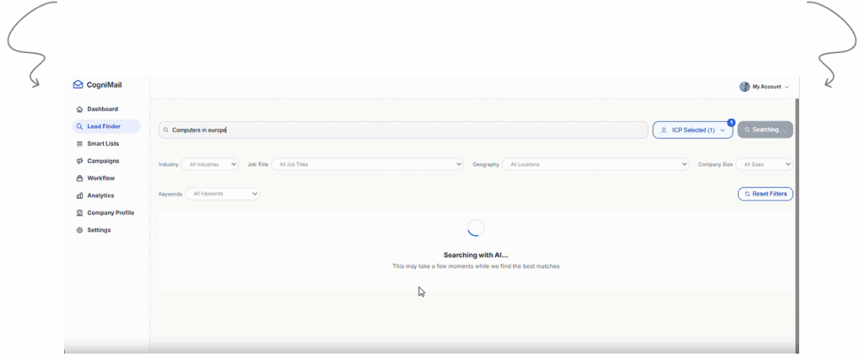Click the CogniMail envelope logo icon
The height and width of the screenshot is (354, 864).
pos(78,84)
